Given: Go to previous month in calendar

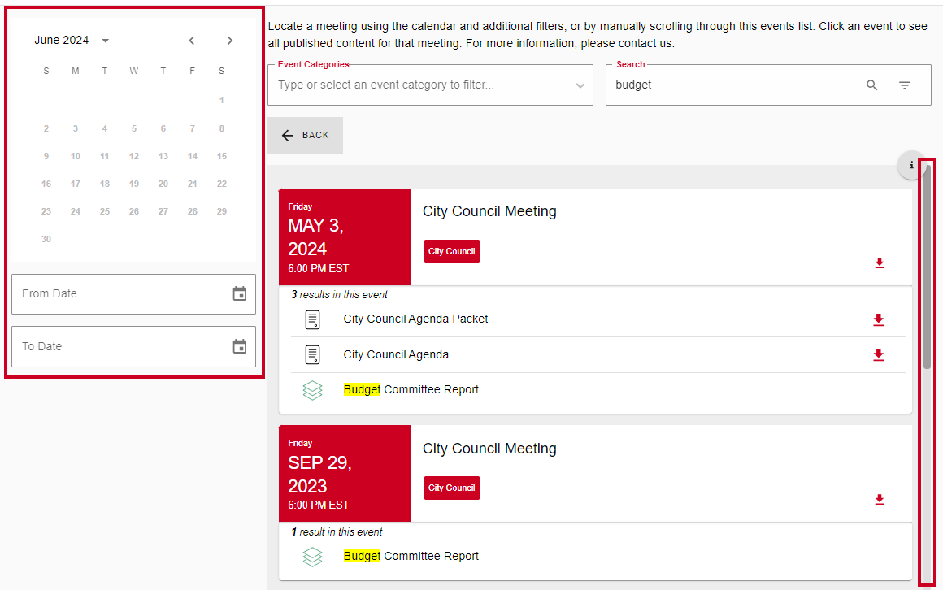Looking at the screenshot, I should pos(191,41).
